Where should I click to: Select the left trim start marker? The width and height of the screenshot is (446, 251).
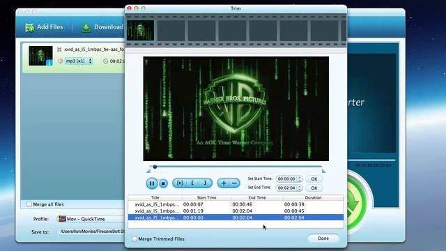[148, 171]
